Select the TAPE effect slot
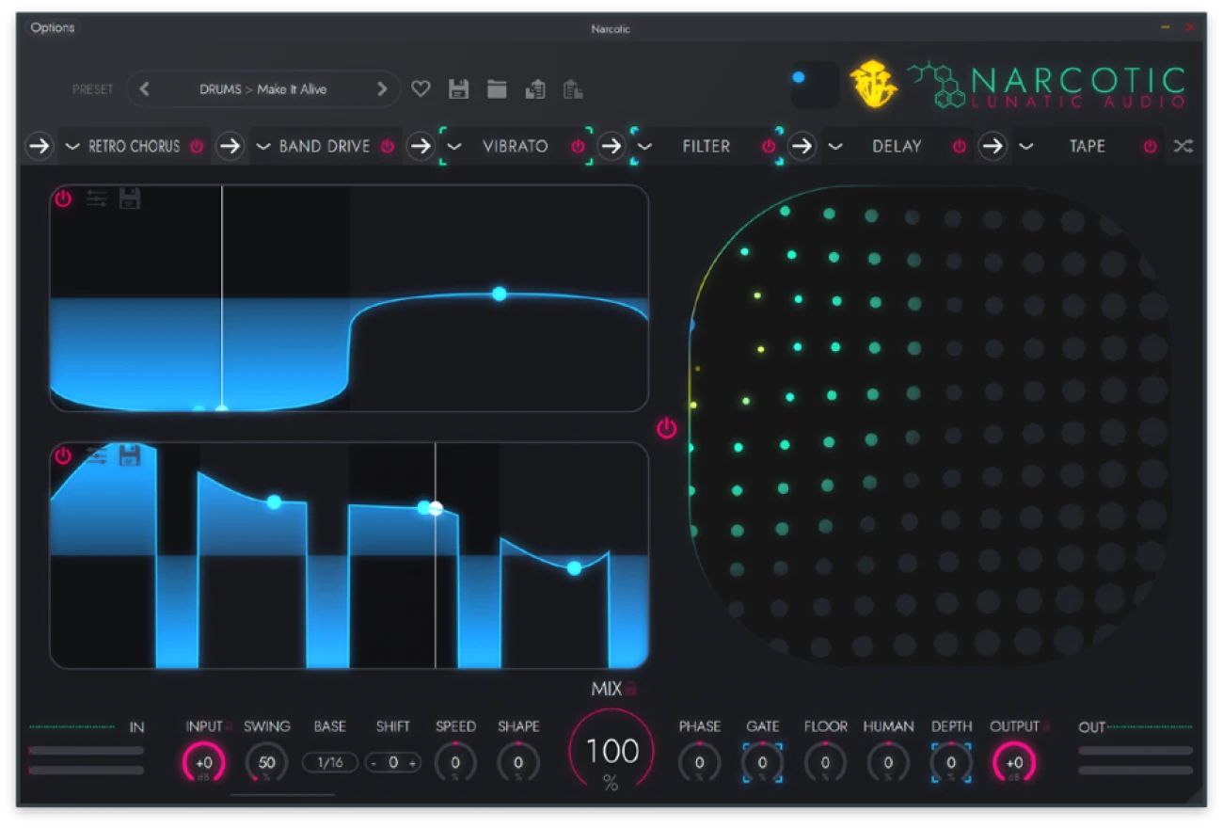Image resolution: width=1223 pixels, height=828 pixels. tap(1088, 147)
